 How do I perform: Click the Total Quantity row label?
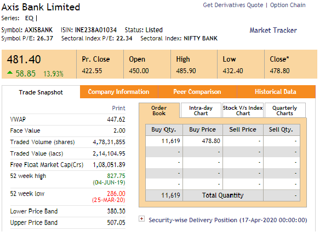(222, 195)
